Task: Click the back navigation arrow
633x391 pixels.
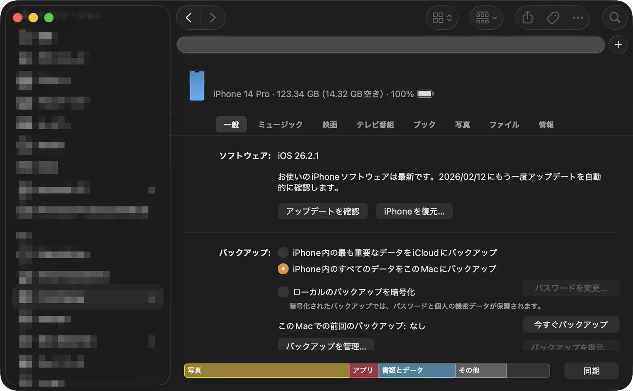Action: click(x=189, y=18)
